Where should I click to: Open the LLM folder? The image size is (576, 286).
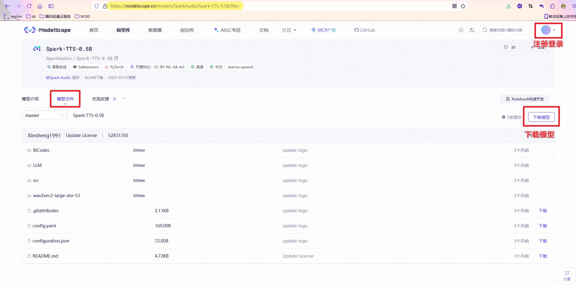pos(37,165)
